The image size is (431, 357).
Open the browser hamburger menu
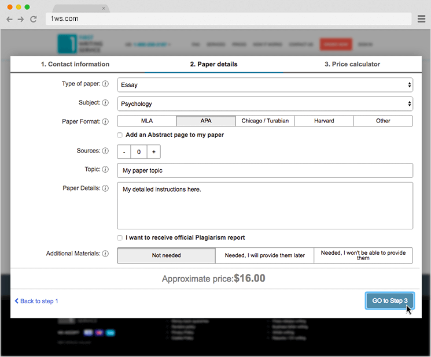coord(422,19)
